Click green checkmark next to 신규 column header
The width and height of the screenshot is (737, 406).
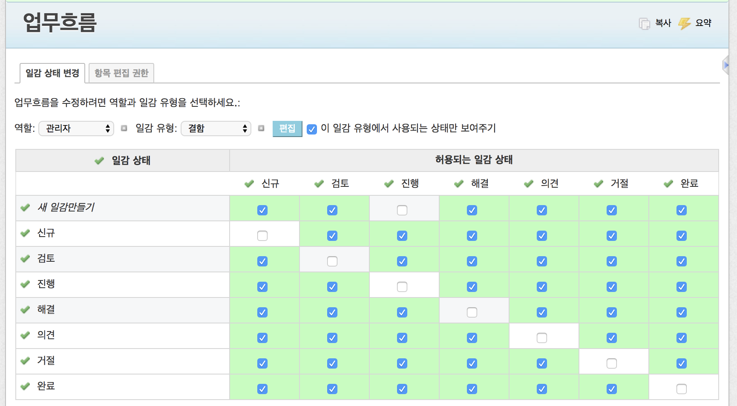pos(249,183)
